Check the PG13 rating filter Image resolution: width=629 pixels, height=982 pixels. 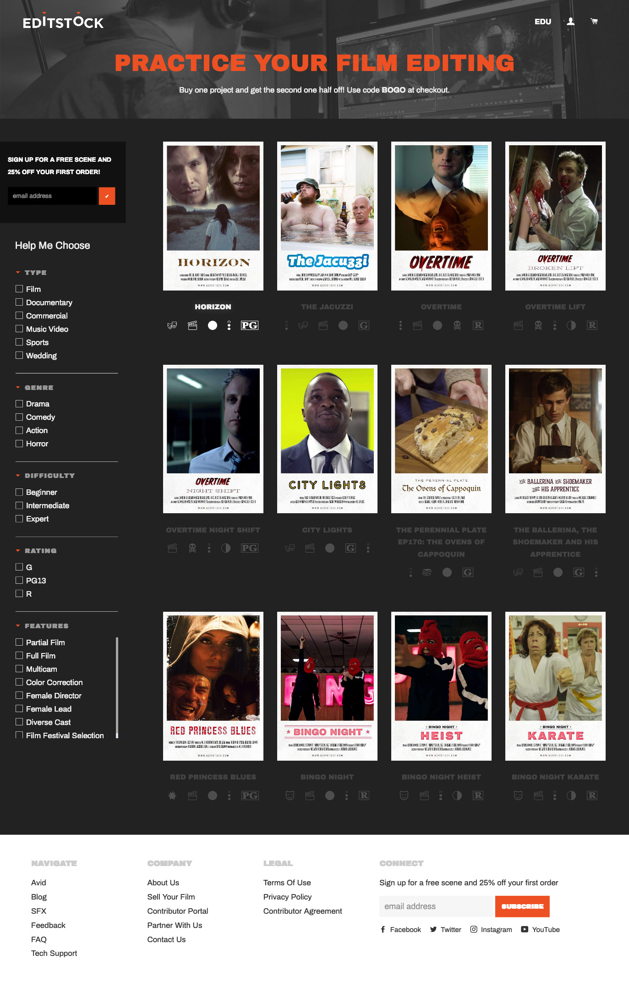tap(19, 580)
